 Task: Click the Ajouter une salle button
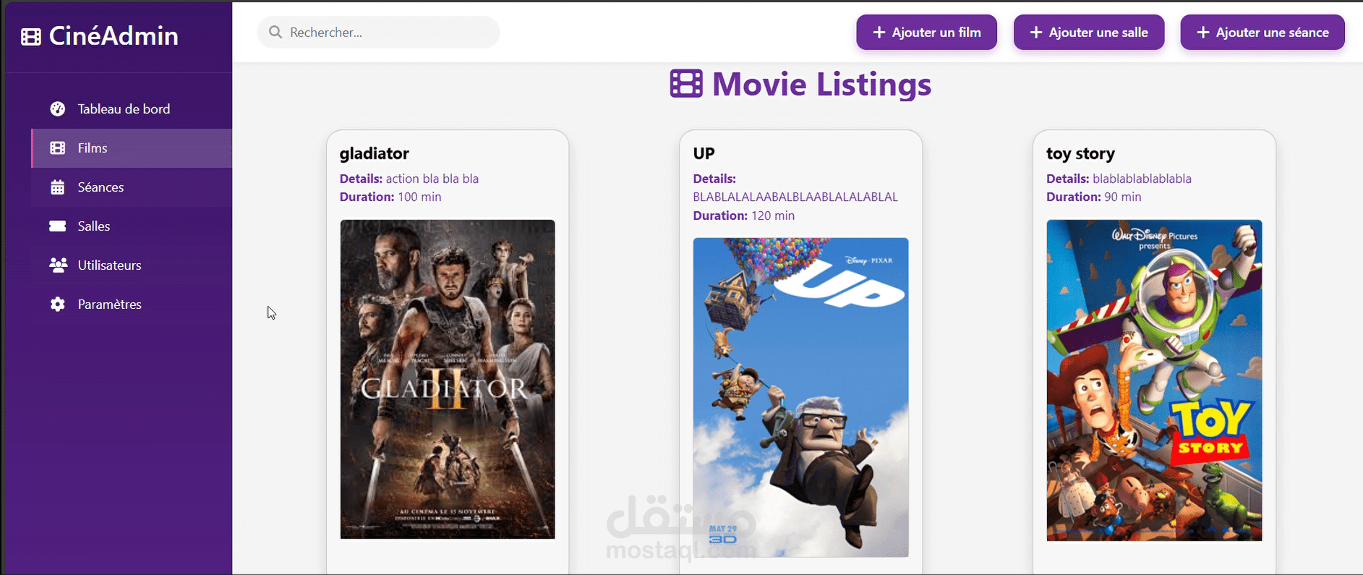pos(1089,33)
